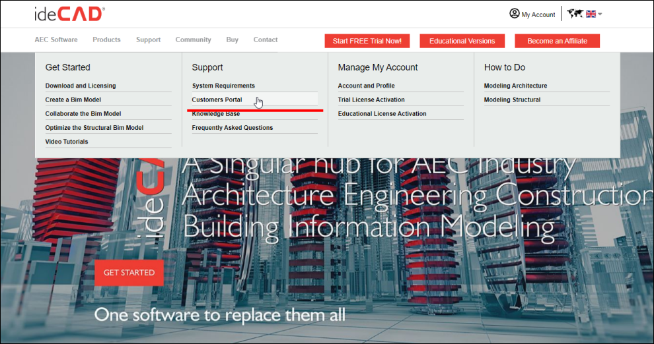Open Modeling Architecture link
This screenshot has height=344, width=654.
[515, 86]
